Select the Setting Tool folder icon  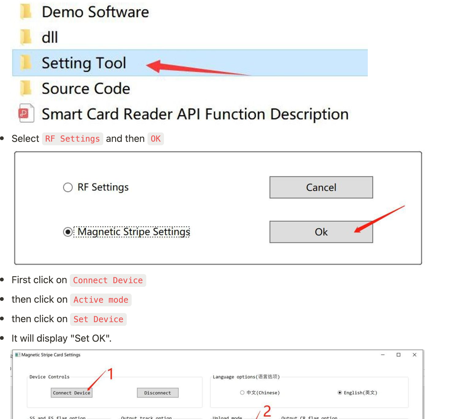tap(26, 63)
